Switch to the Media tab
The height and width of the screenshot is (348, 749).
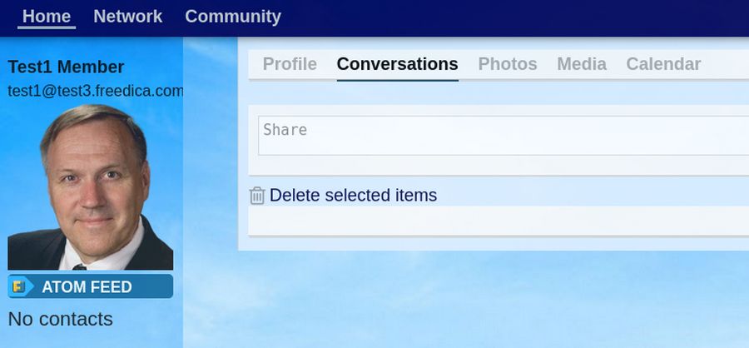[x=582, y=64]
